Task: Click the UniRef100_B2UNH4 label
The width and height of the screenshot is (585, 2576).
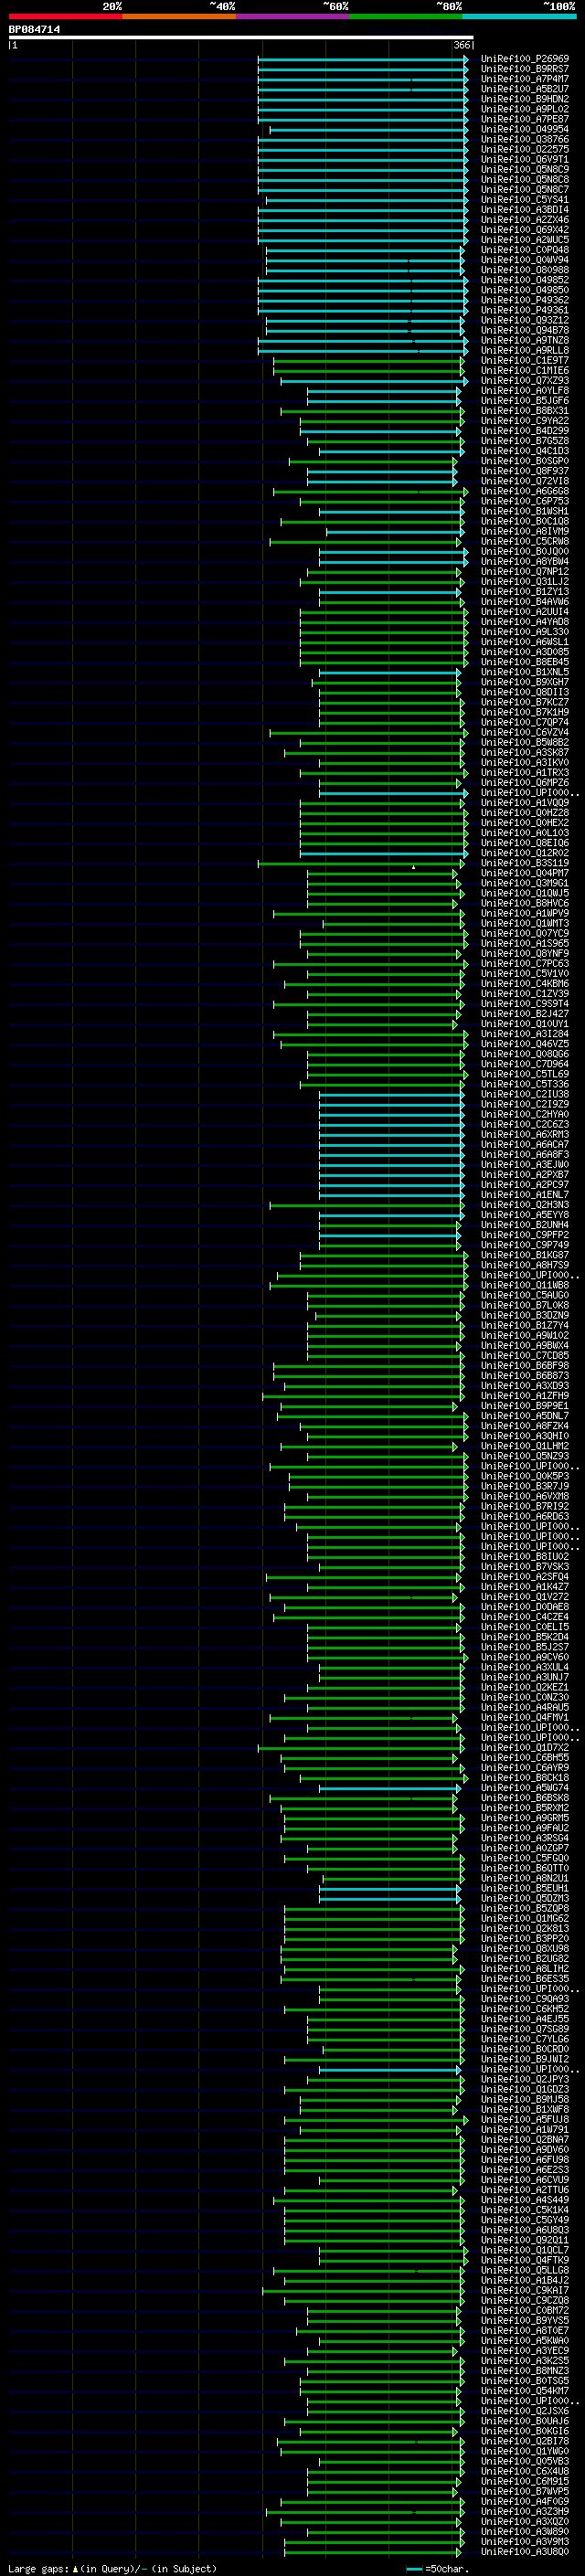Action: (x=525, y=1225)
